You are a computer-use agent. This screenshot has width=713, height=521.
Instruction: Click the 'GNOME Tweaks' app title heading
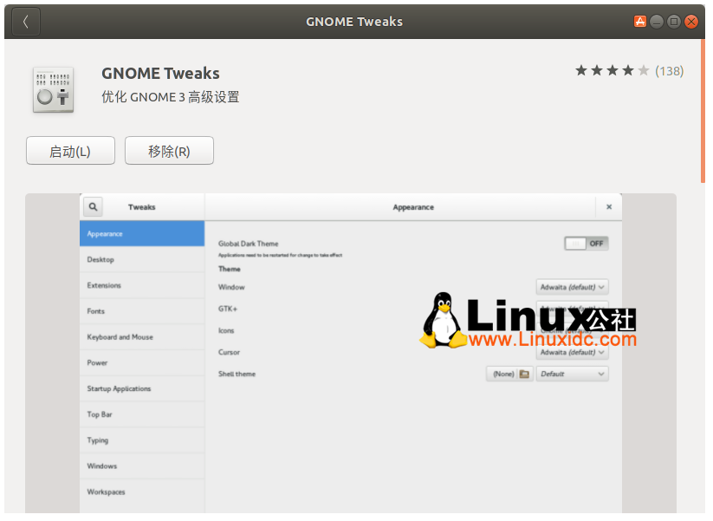coord(160,74)
